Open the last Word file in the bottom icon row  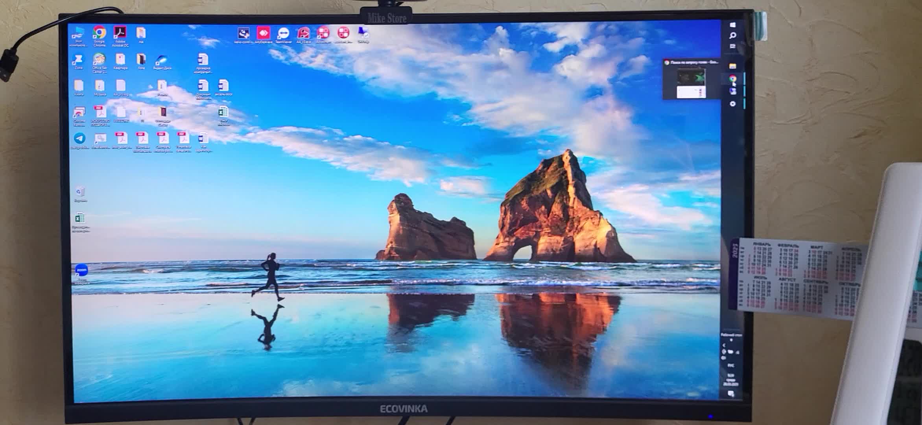(203, 142)
